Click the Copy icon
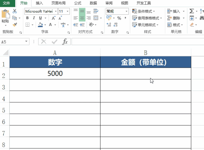Image resolution: width=204 pixels, height=150 pixels. [15, 18]
